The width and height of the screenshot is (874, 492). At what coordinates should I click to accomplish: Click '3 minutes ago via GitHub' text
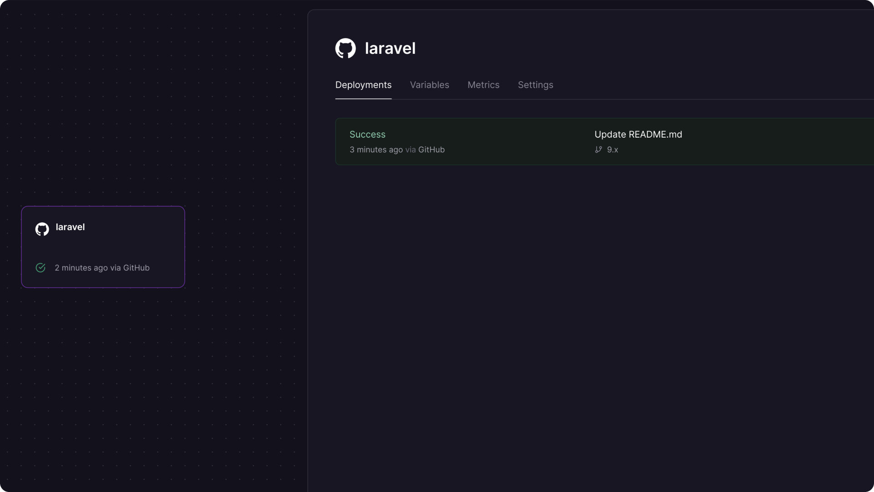point(397,149)
